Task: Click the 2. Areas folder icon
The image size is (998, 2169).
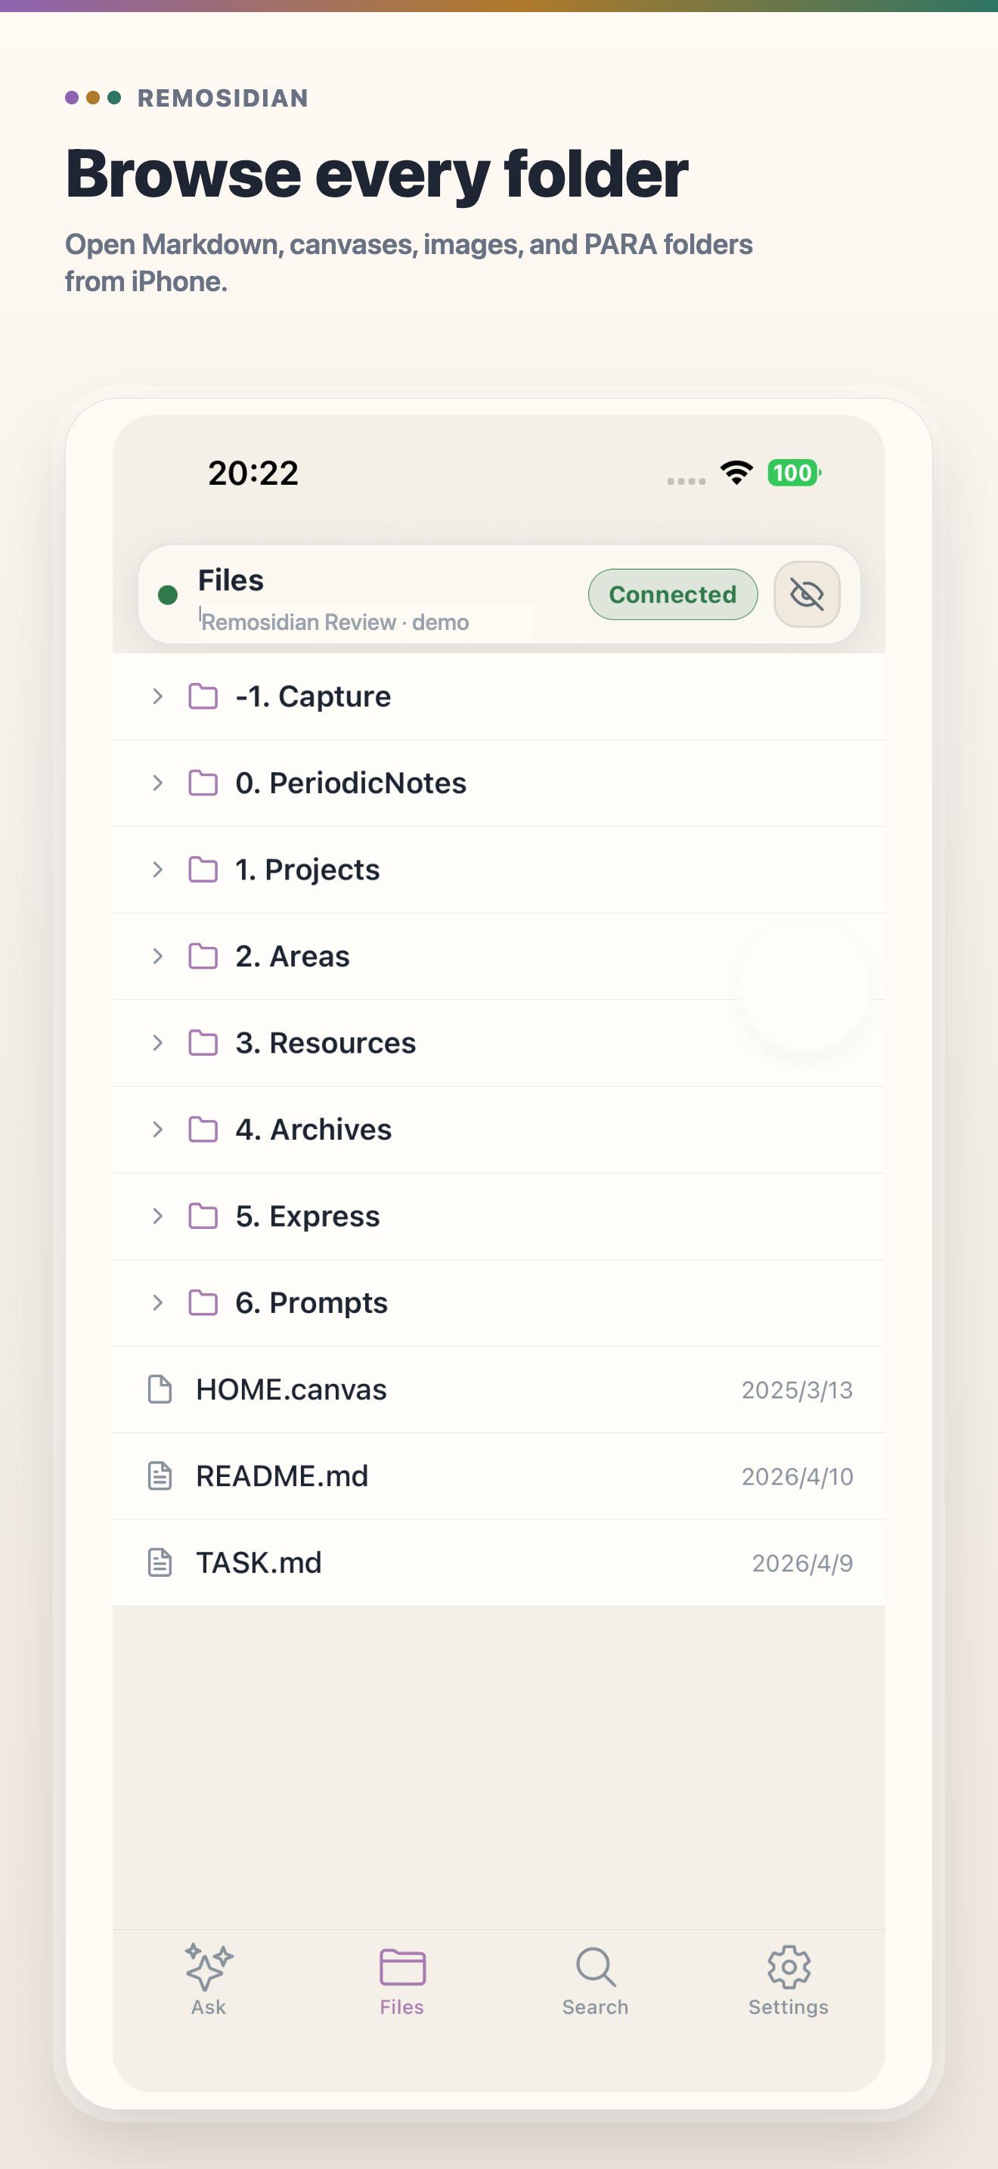Action: pos(203,957)
